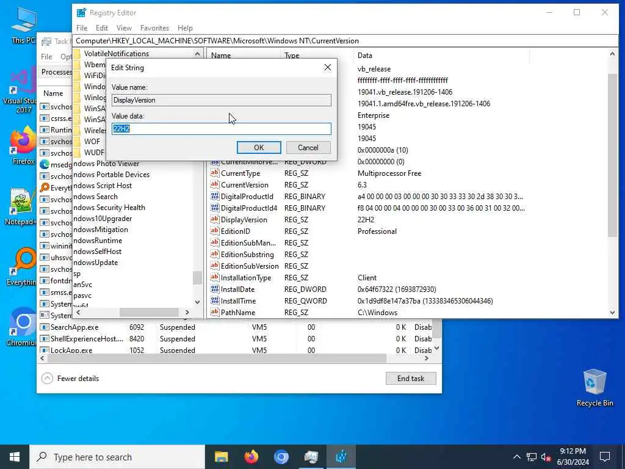625x469 pixels.
Task: Click the EditionID string value icon
Action: pos(215,231)
